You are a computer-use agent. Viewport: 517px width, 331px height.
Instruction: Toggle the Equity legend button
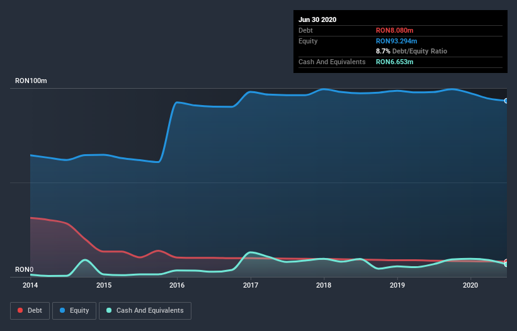(74, 311)
